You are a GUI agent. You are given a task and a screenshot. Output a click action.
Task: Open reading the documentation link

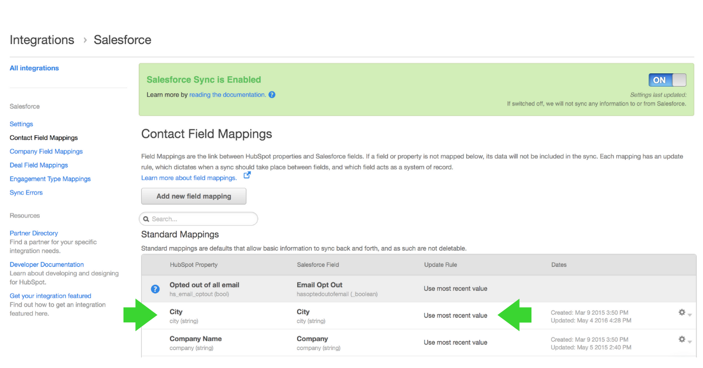point(227,94)
